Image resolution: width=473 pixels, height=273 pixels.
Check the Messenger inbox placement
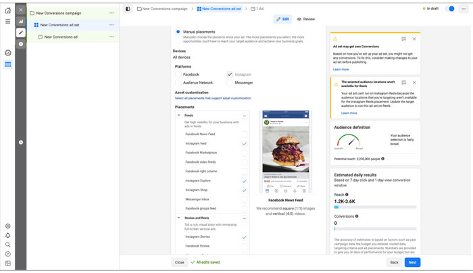245,200
